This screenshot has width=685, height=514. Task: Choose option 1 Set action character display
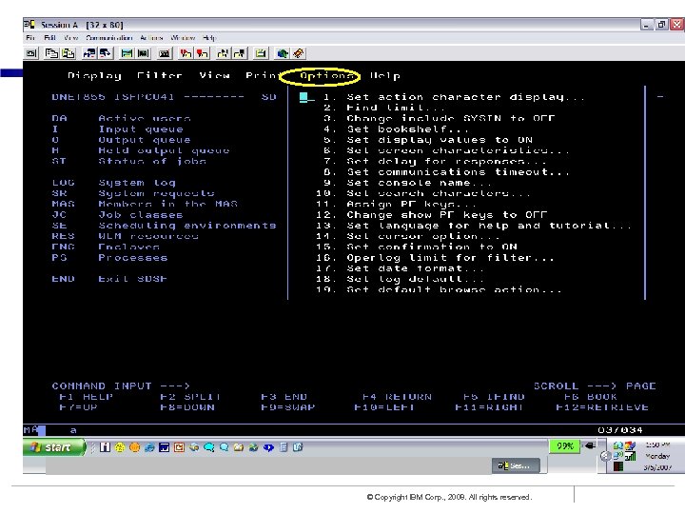point(455,97)
